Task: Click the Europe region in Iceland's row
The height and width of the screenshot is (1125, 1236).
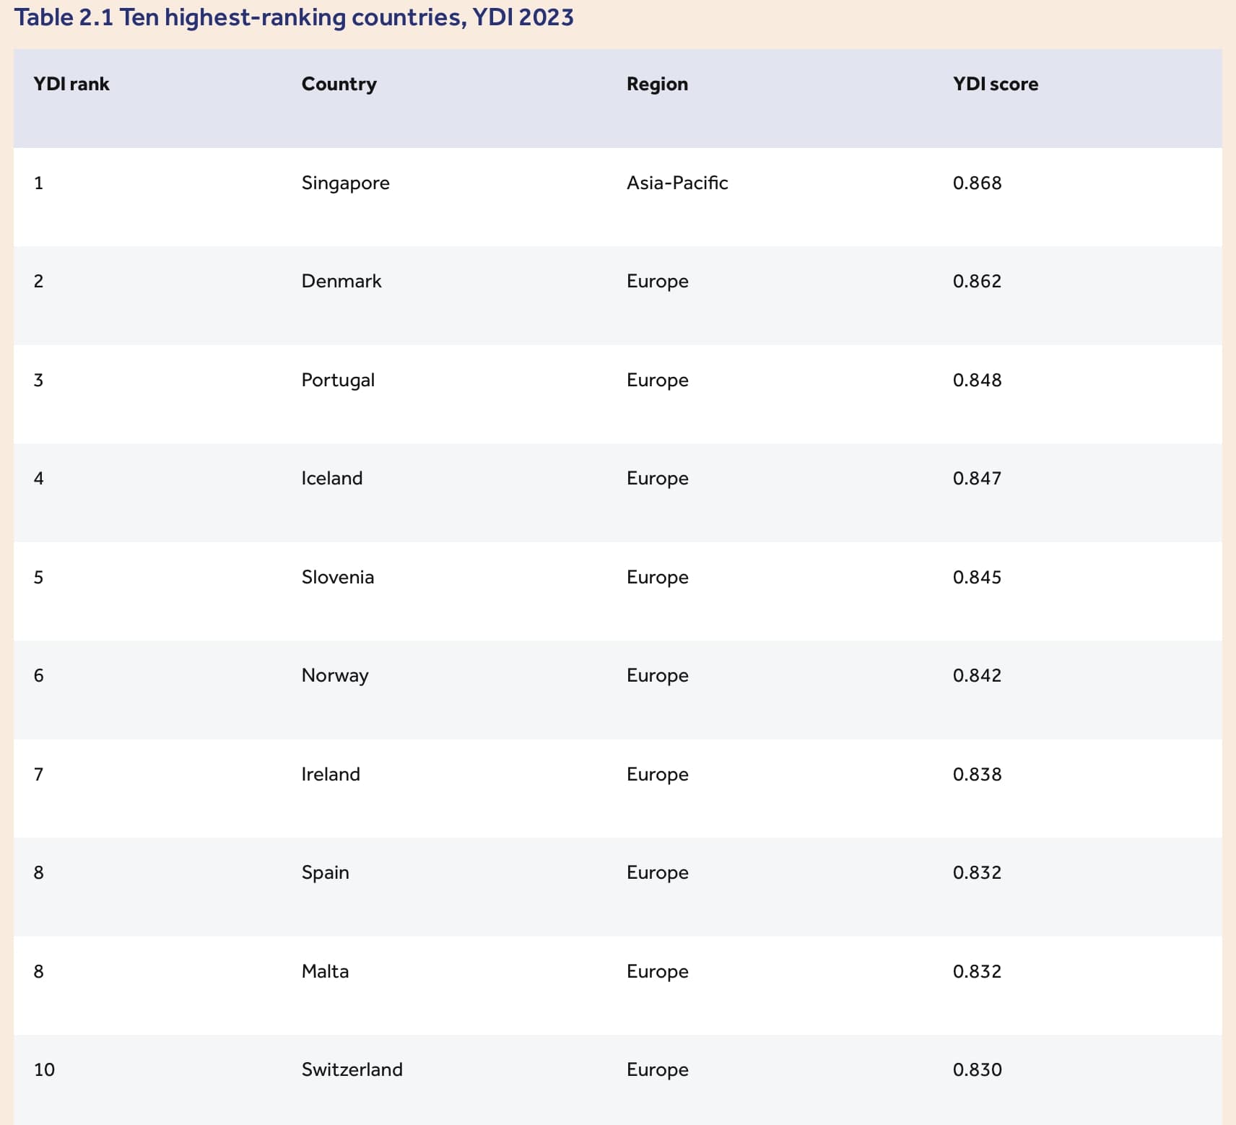Action: pyautogui.click(x=658, y=479)
